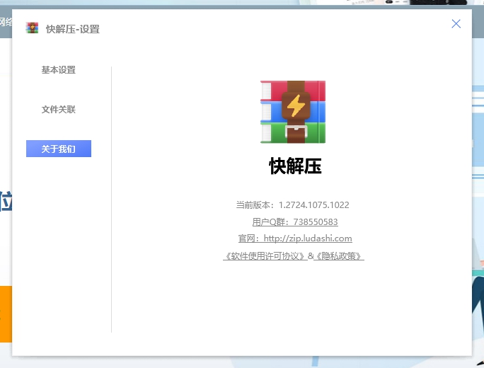The width and height of the screenshot is (484, 368).
Task: Open the 用户Q群 738550583 link
Action: [x=295, y=222]
